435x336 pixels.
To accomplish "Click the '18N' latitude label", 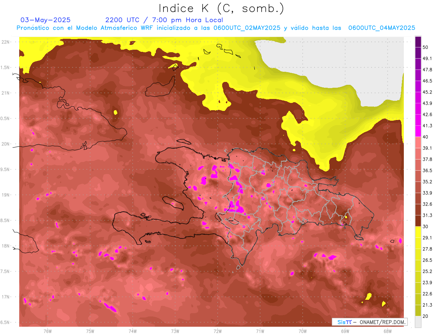I will 5,246.
